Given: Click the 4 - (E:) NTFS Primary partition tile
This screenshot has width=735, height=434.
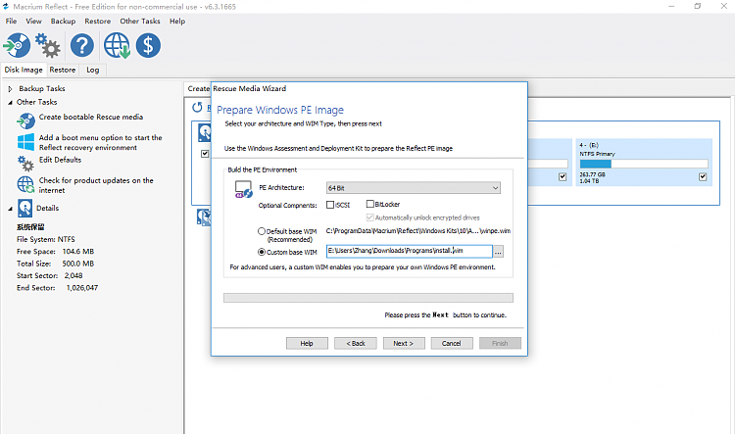Looking at the screenshot, I should click(644, 163).
